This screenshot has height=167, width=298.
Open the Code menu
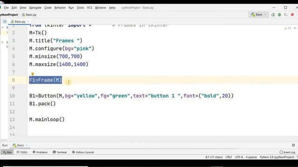coord(47,7)
